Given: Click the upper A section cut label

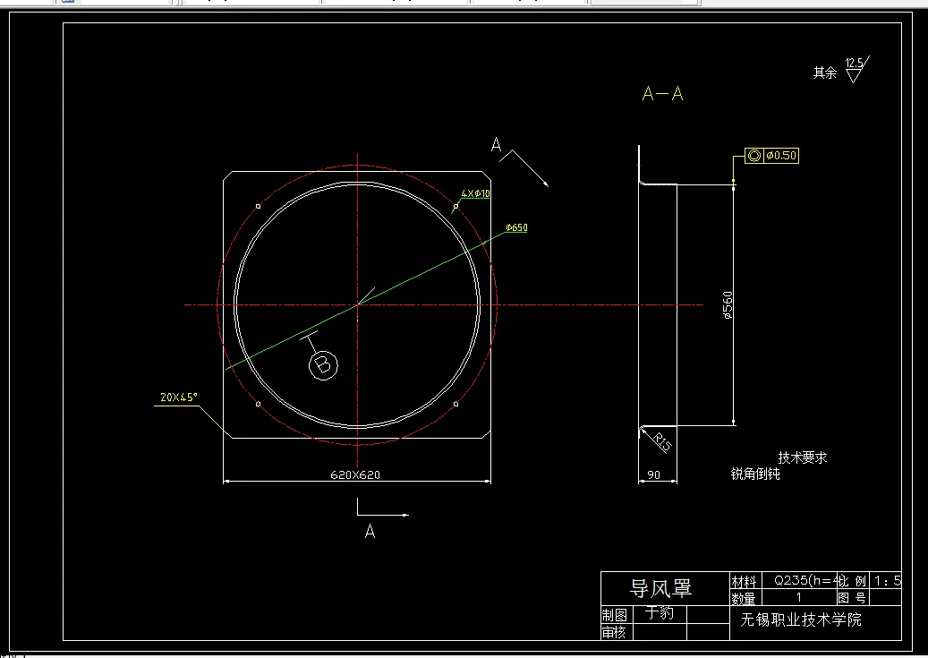Looking at the screenshot, I should coord(496,144).
